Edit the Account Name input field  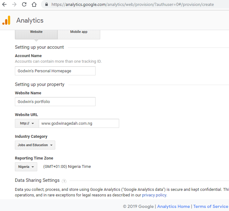click(x=55, y=71)
